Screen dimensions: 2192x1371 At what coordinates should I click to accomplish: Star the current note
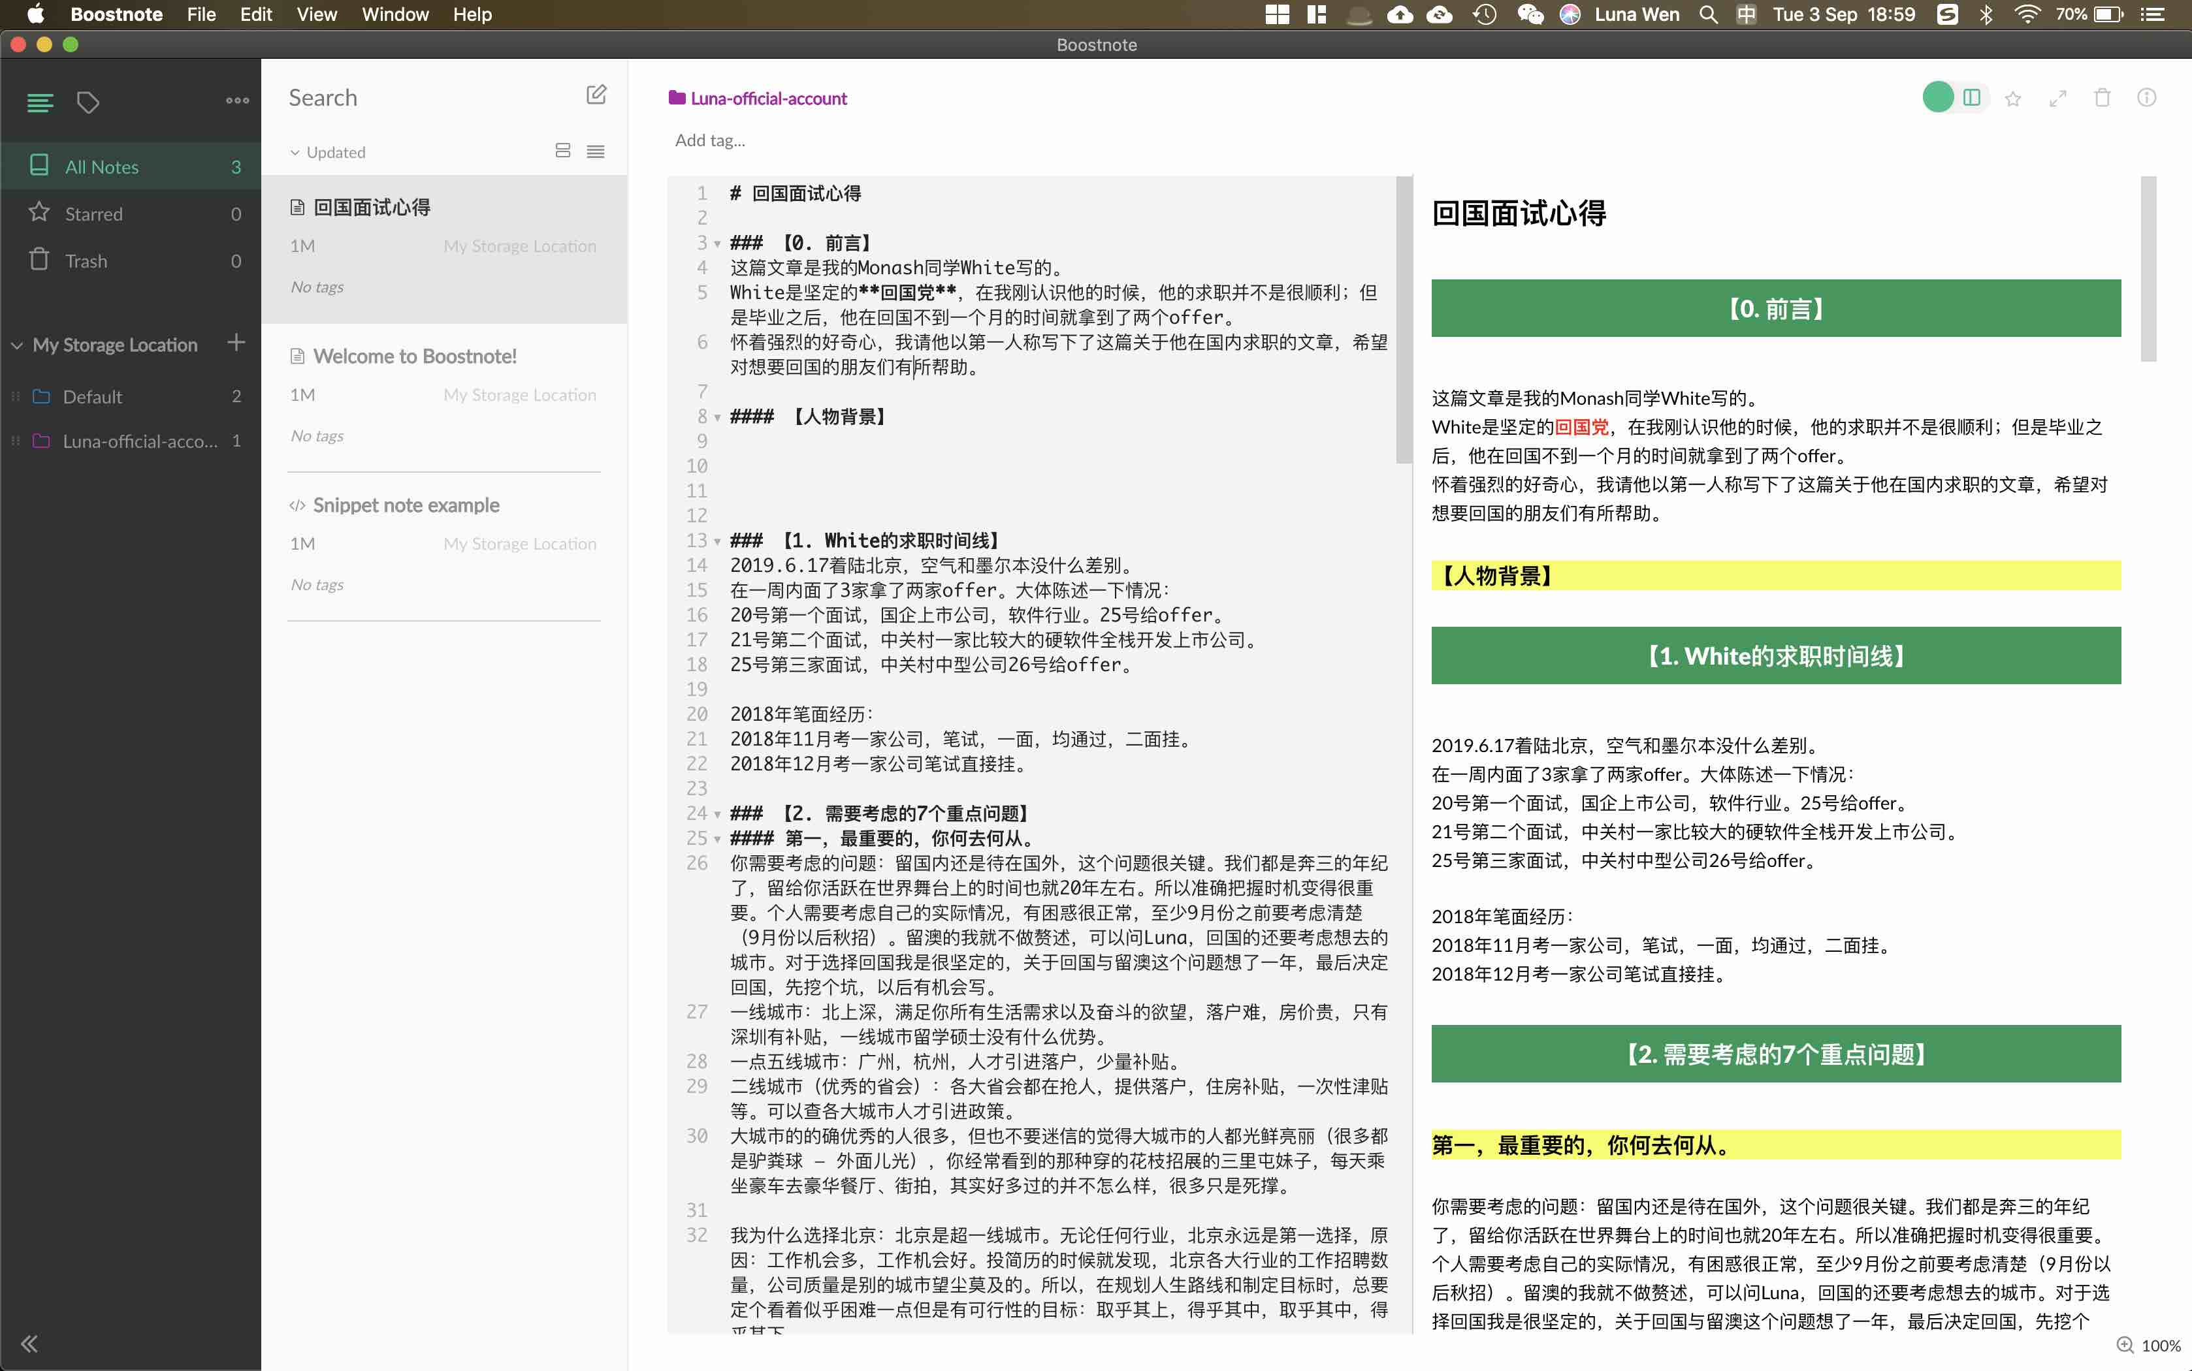[2012, 98]
